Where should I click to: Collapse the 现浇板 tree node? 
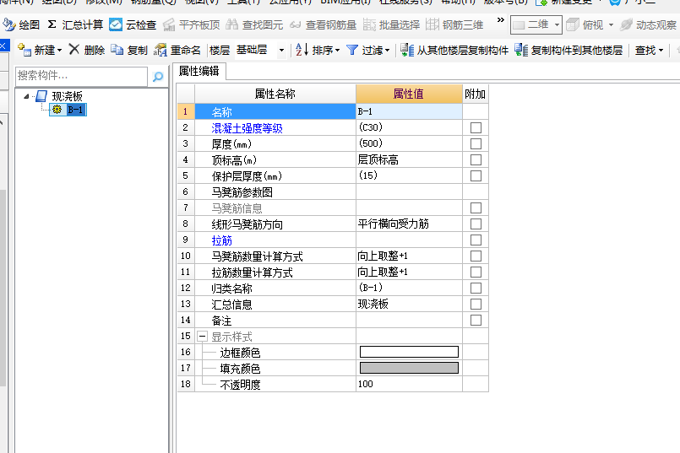26,96
